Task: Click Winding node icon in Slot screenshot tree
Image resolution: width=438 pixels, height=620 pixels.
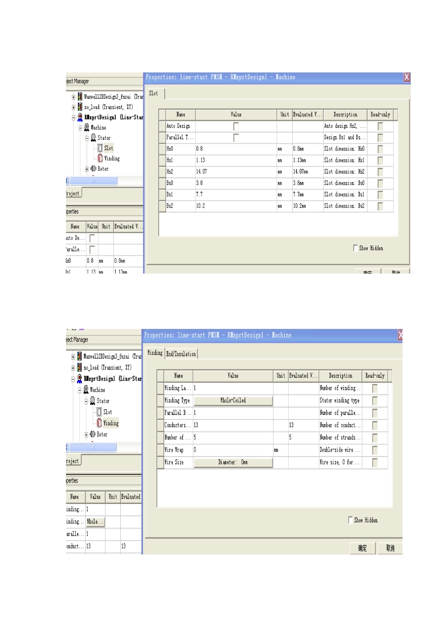Action: pyautogui.click(x=100, y=158)
